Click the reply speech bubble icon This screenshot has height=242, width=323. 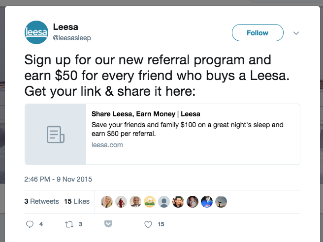(30, 224)
